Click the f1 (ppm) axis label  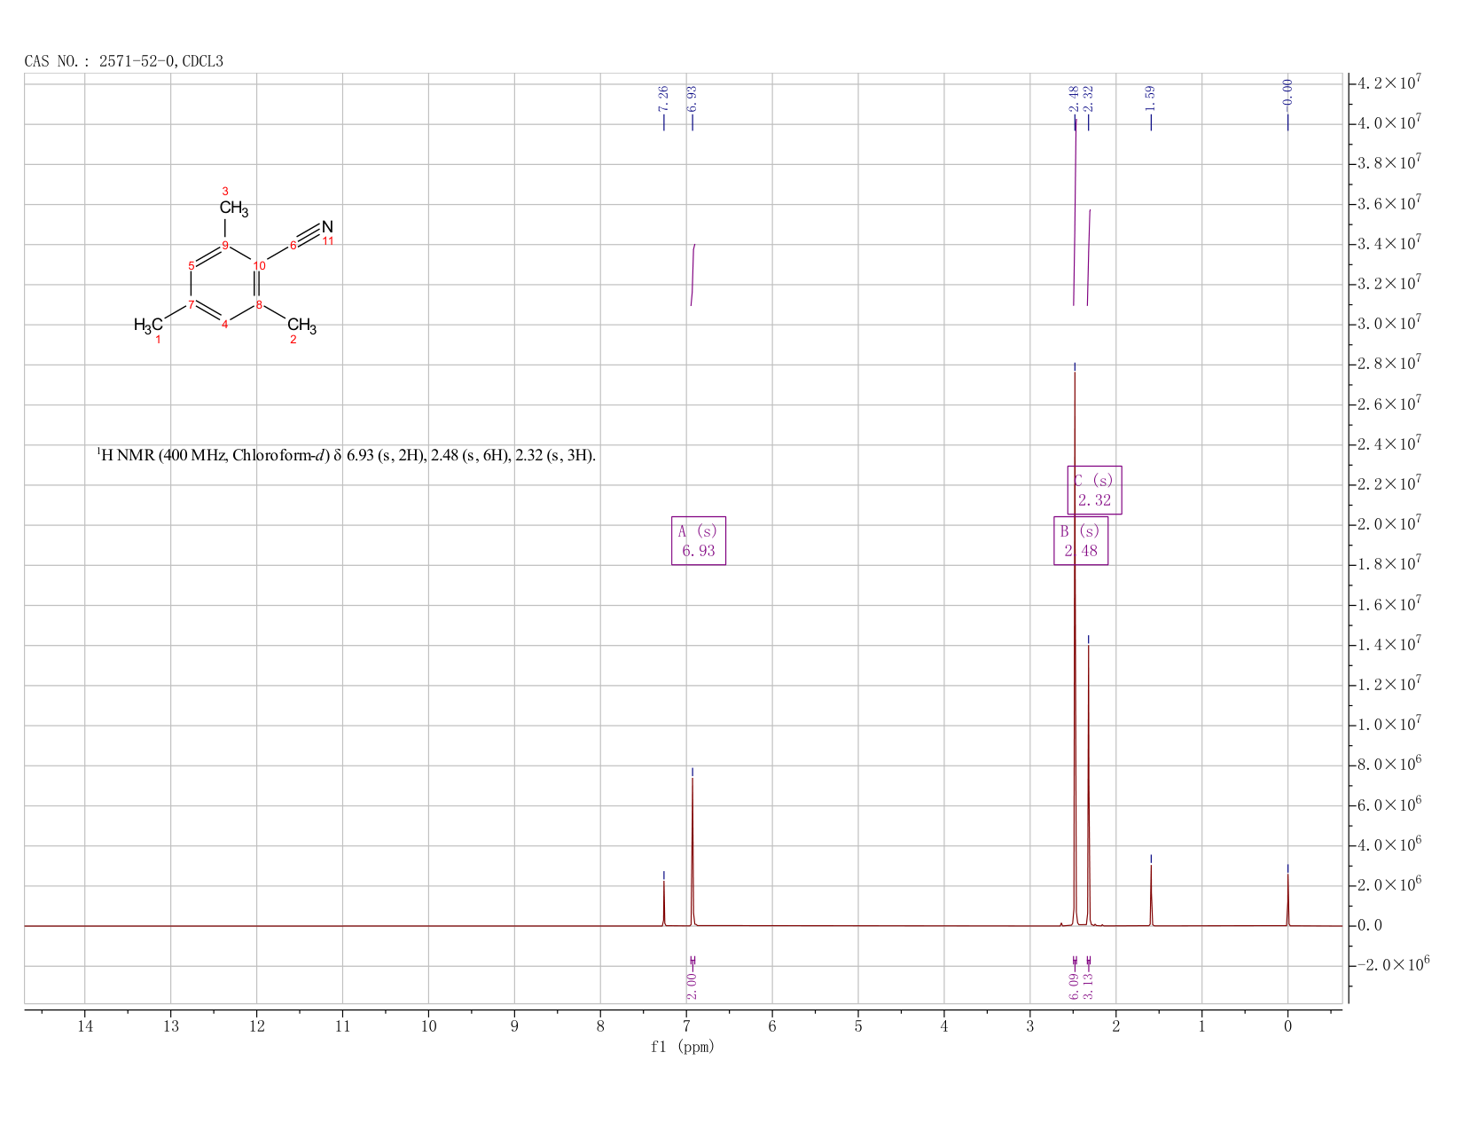(683, 1047)
